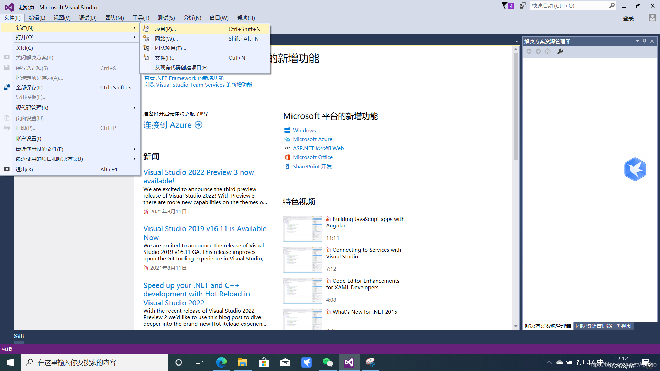Viewport: 660px width, 371px height.
Task: Open the 工具(T) menu
Action: (141, 18)
